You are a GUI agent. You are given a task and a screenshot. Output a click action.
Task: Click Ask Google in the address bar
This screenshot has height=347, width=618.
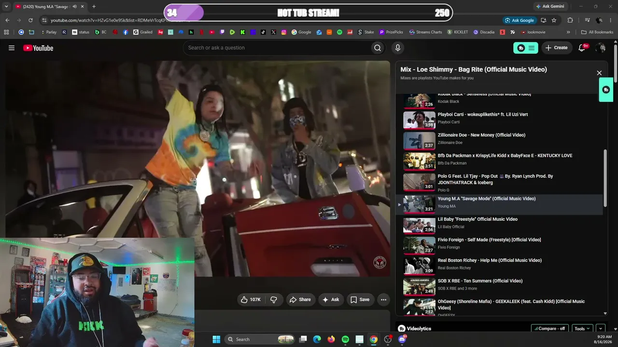[520, 20]
